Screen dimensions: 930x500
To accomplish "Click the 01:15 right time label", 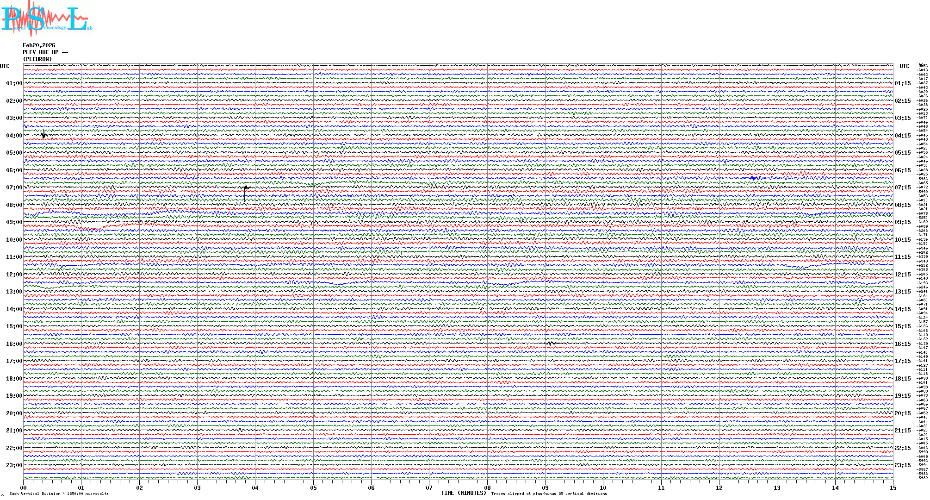I will pyautogui.click(x=902, y=84).
